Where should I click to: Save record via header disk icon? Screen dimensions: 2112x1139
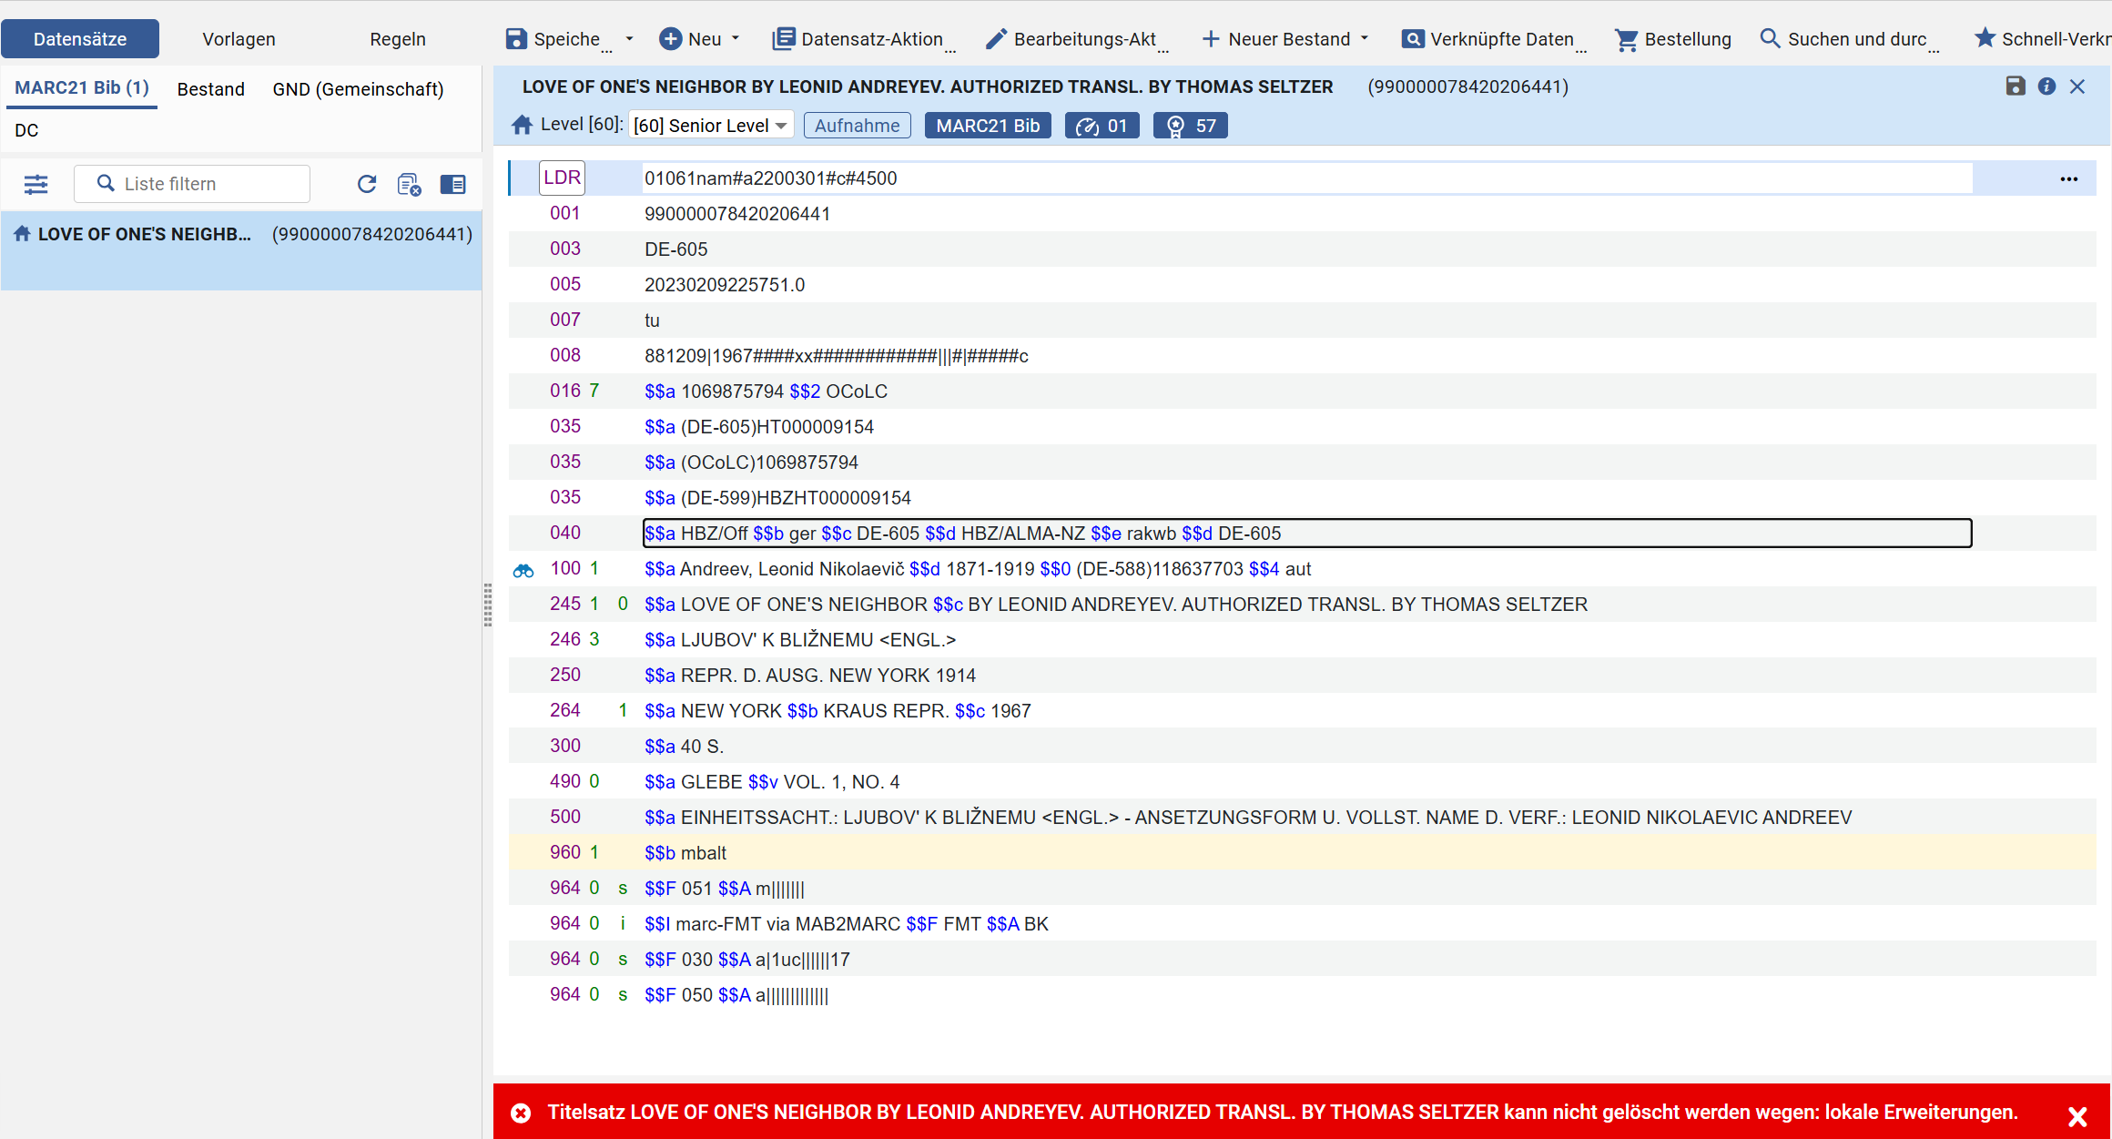[x=2016, y=86]
